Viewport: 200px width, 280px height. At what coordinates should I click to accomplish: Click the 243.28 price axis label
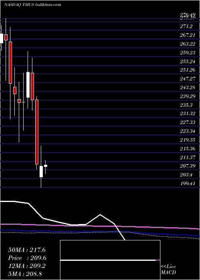tap(188, 88)
